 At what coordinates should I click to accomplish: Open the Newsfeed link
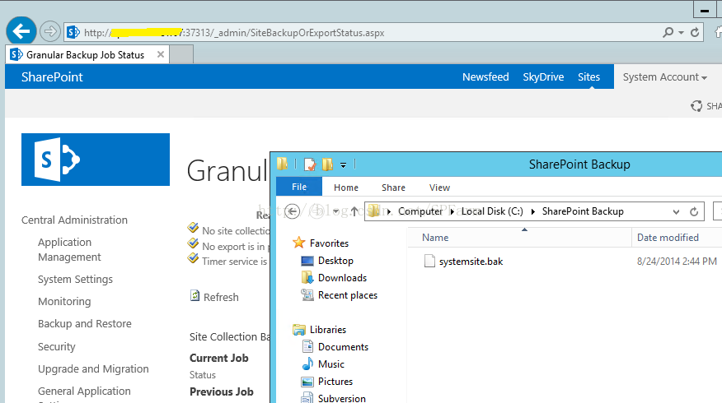[x=485, y=76]
